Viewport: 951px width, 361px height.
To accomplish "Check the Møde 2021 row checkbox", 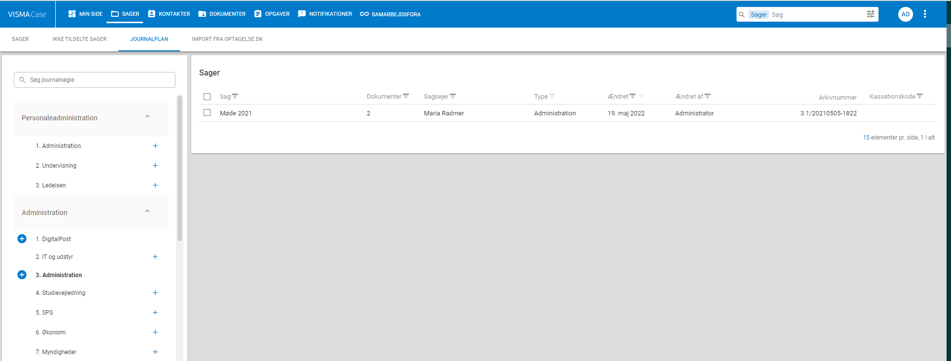I will (207, 112).
